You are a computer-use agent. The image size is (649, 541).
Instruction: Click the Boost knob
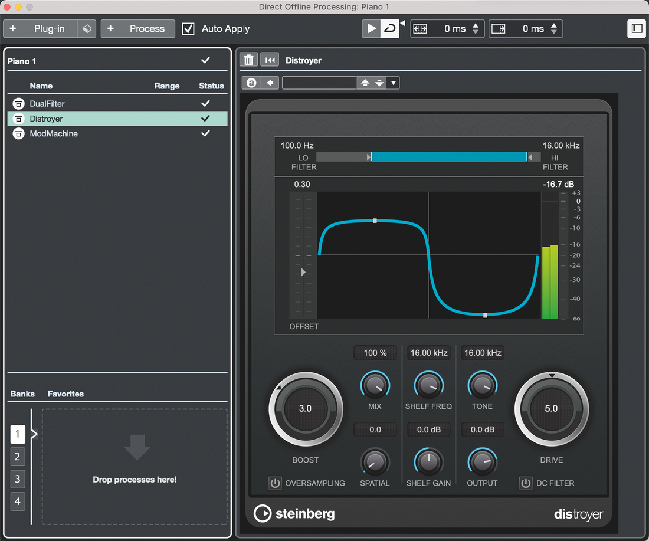(x=306, y=408)
